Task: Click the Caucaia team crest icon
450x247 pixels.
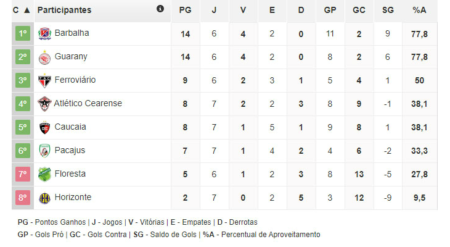Action: pyautogui.click(x=44, y=127)
